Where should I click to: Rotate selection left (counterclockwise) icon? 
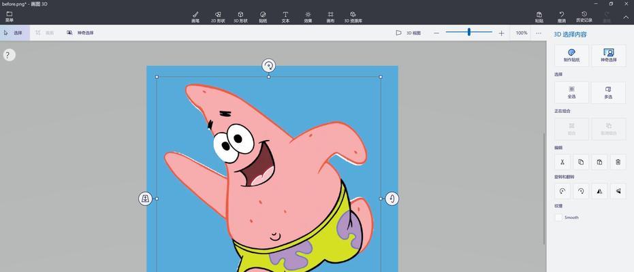pos(562,191)
